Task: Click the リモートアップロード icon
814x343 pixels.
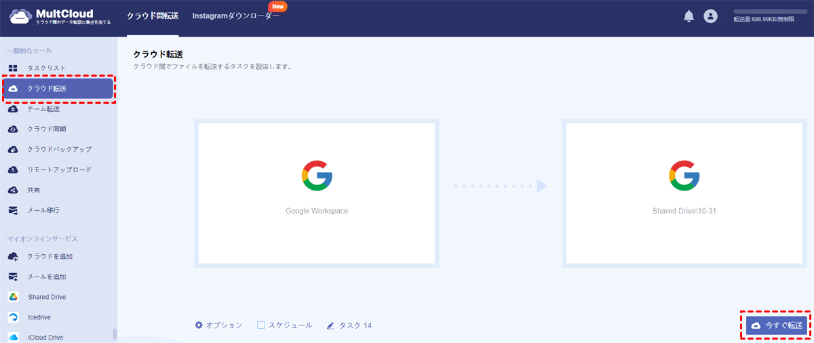Action: tap(13, 169)
